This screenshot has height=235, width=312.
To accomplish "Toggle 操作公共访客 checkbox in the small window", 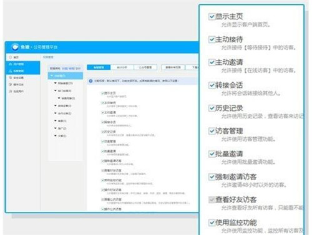I will (102, 209).
